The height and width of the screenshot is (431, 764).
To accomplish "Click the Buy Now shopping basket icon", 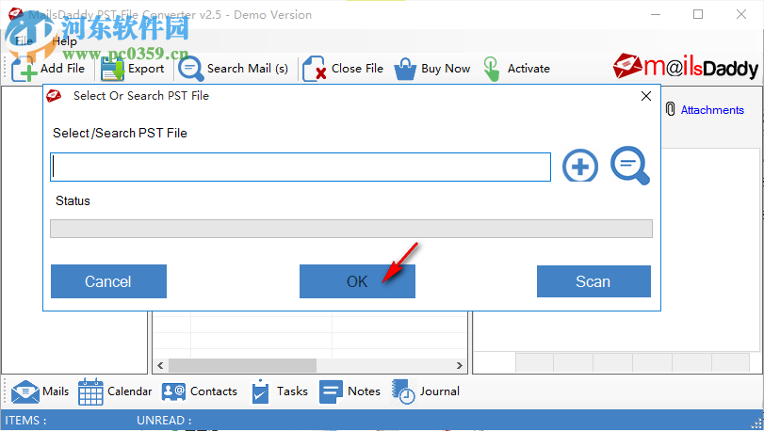I will [405, 69].
